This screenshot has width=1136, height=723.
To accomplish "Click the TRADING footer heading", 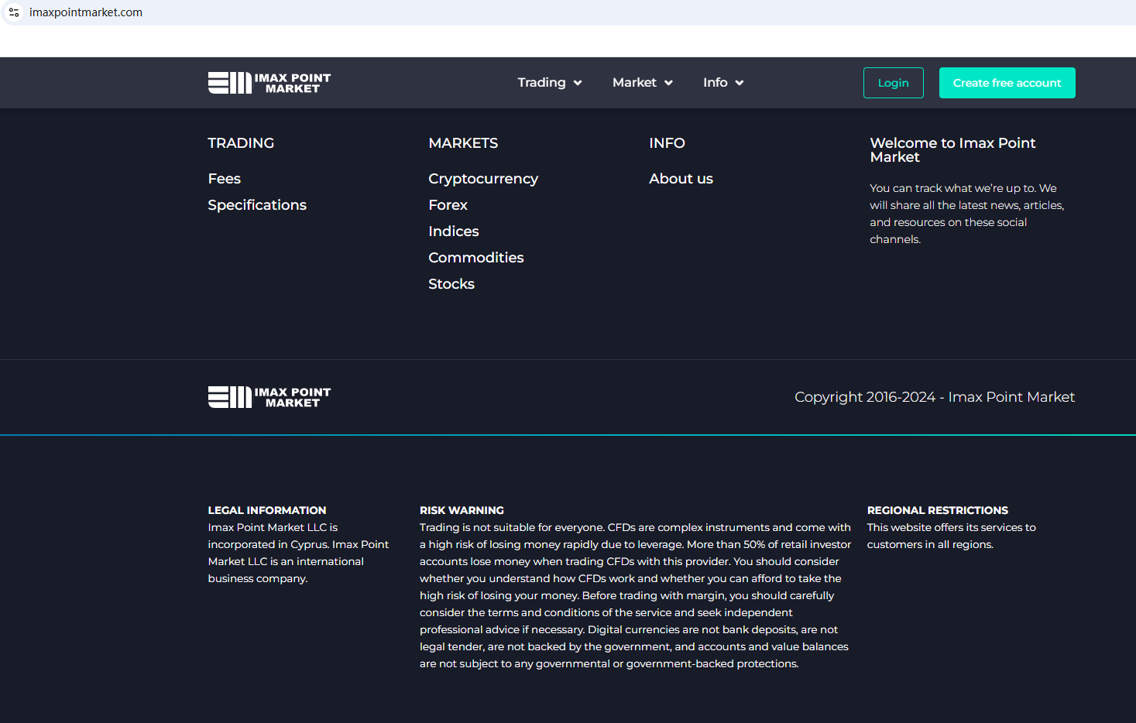I will (x=241, y=143).
